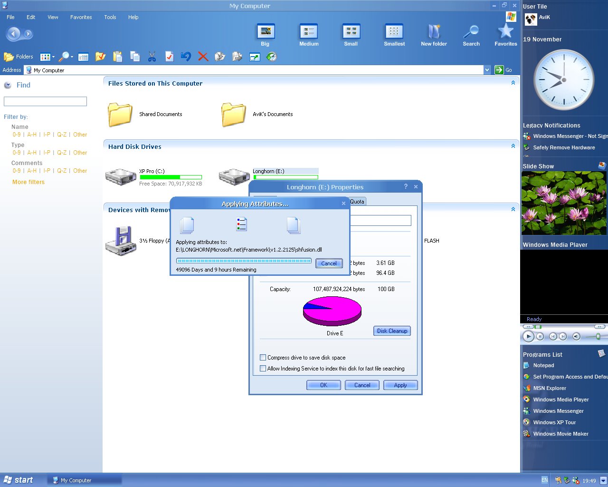Create a New folder from toolbar

[x=434, y=35]
